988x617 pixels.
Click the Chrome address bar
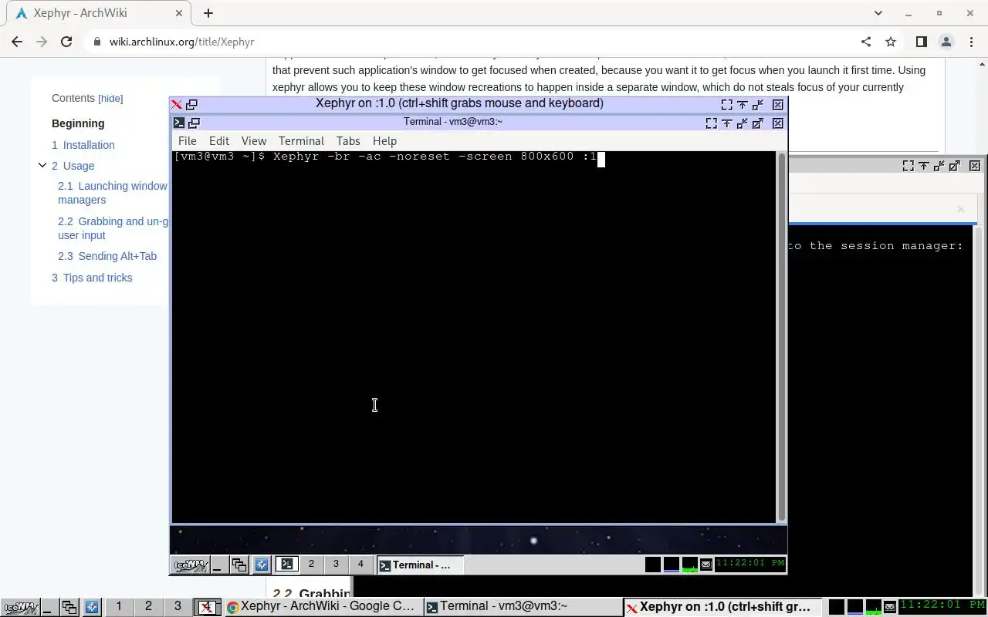pos(469,42)
